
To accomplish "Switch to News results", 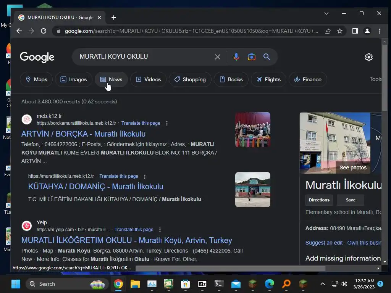I will tap(111, 79).
